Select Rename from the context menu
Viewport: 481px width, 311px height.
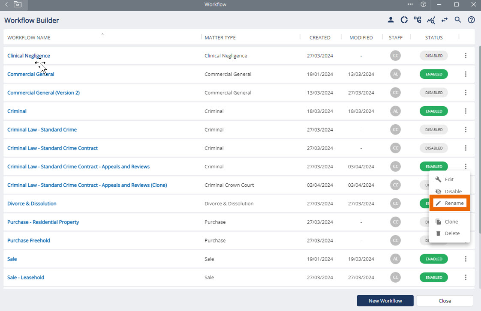[450, 203]
